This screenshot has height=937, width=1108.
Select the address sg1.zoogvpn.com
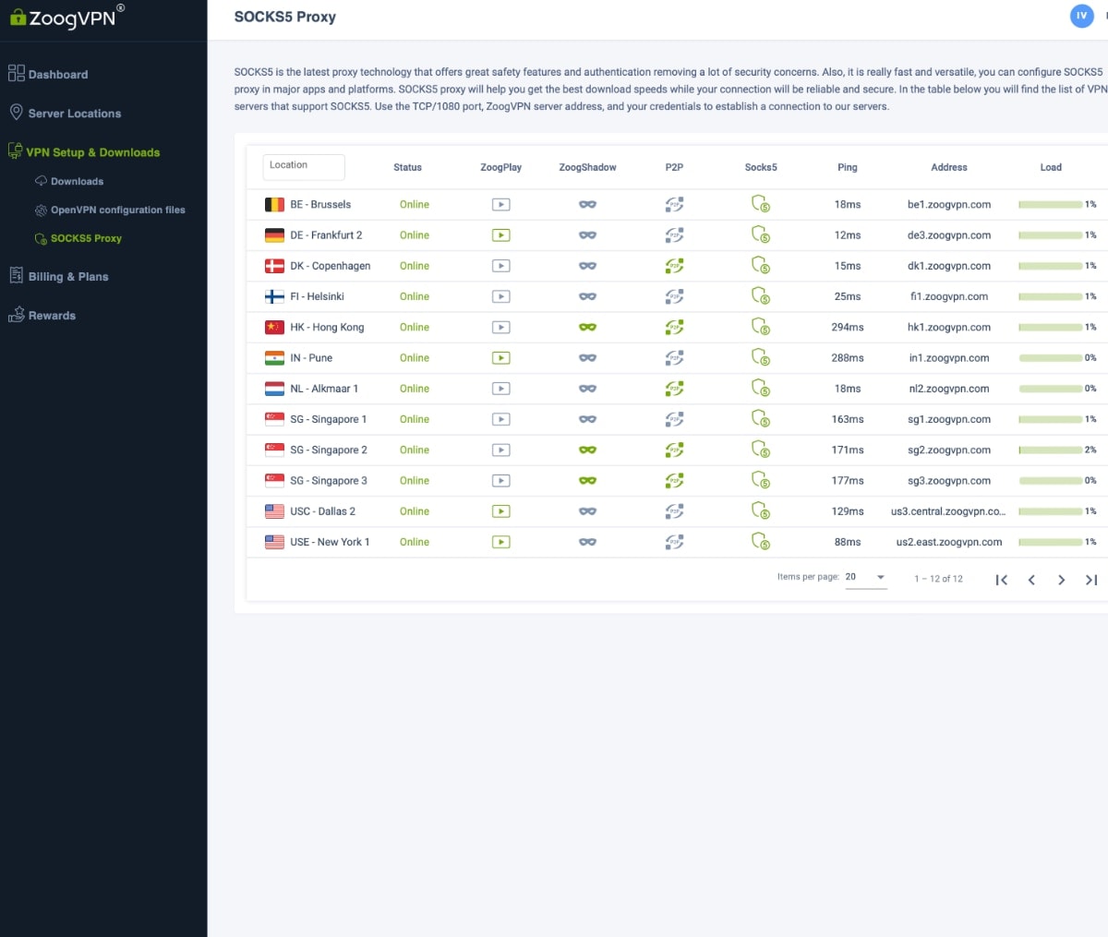coord(949,419)
